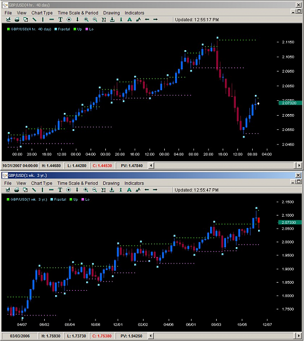Click the green 'A' icon in 4 hr. toolbar
Image resolution: width=304 pixels, height=341 pixels.
click(x=129, y=20)
